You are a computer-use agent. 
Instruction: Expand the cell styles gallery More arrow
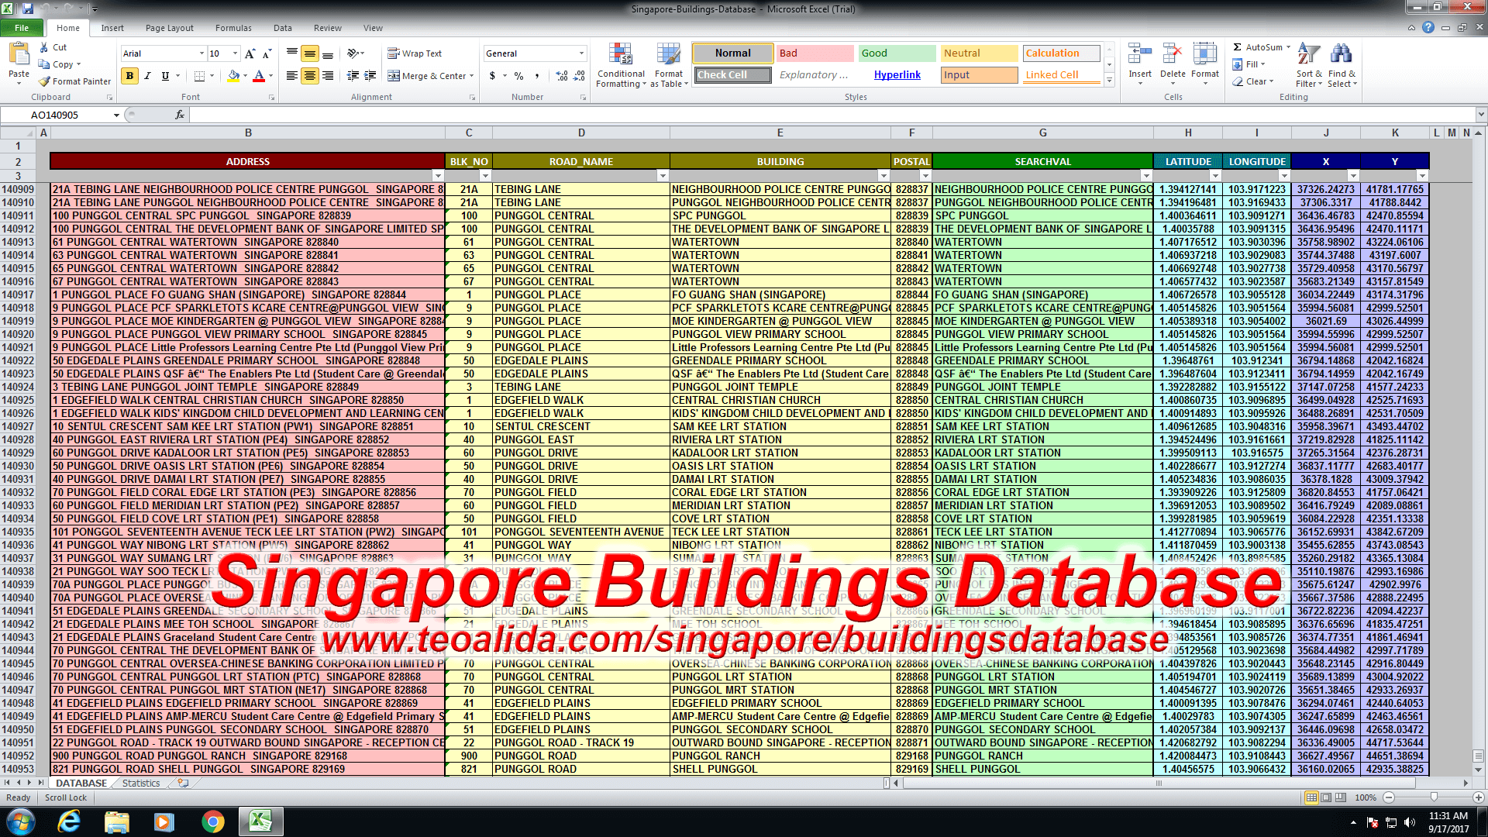tap(1109, 80)
